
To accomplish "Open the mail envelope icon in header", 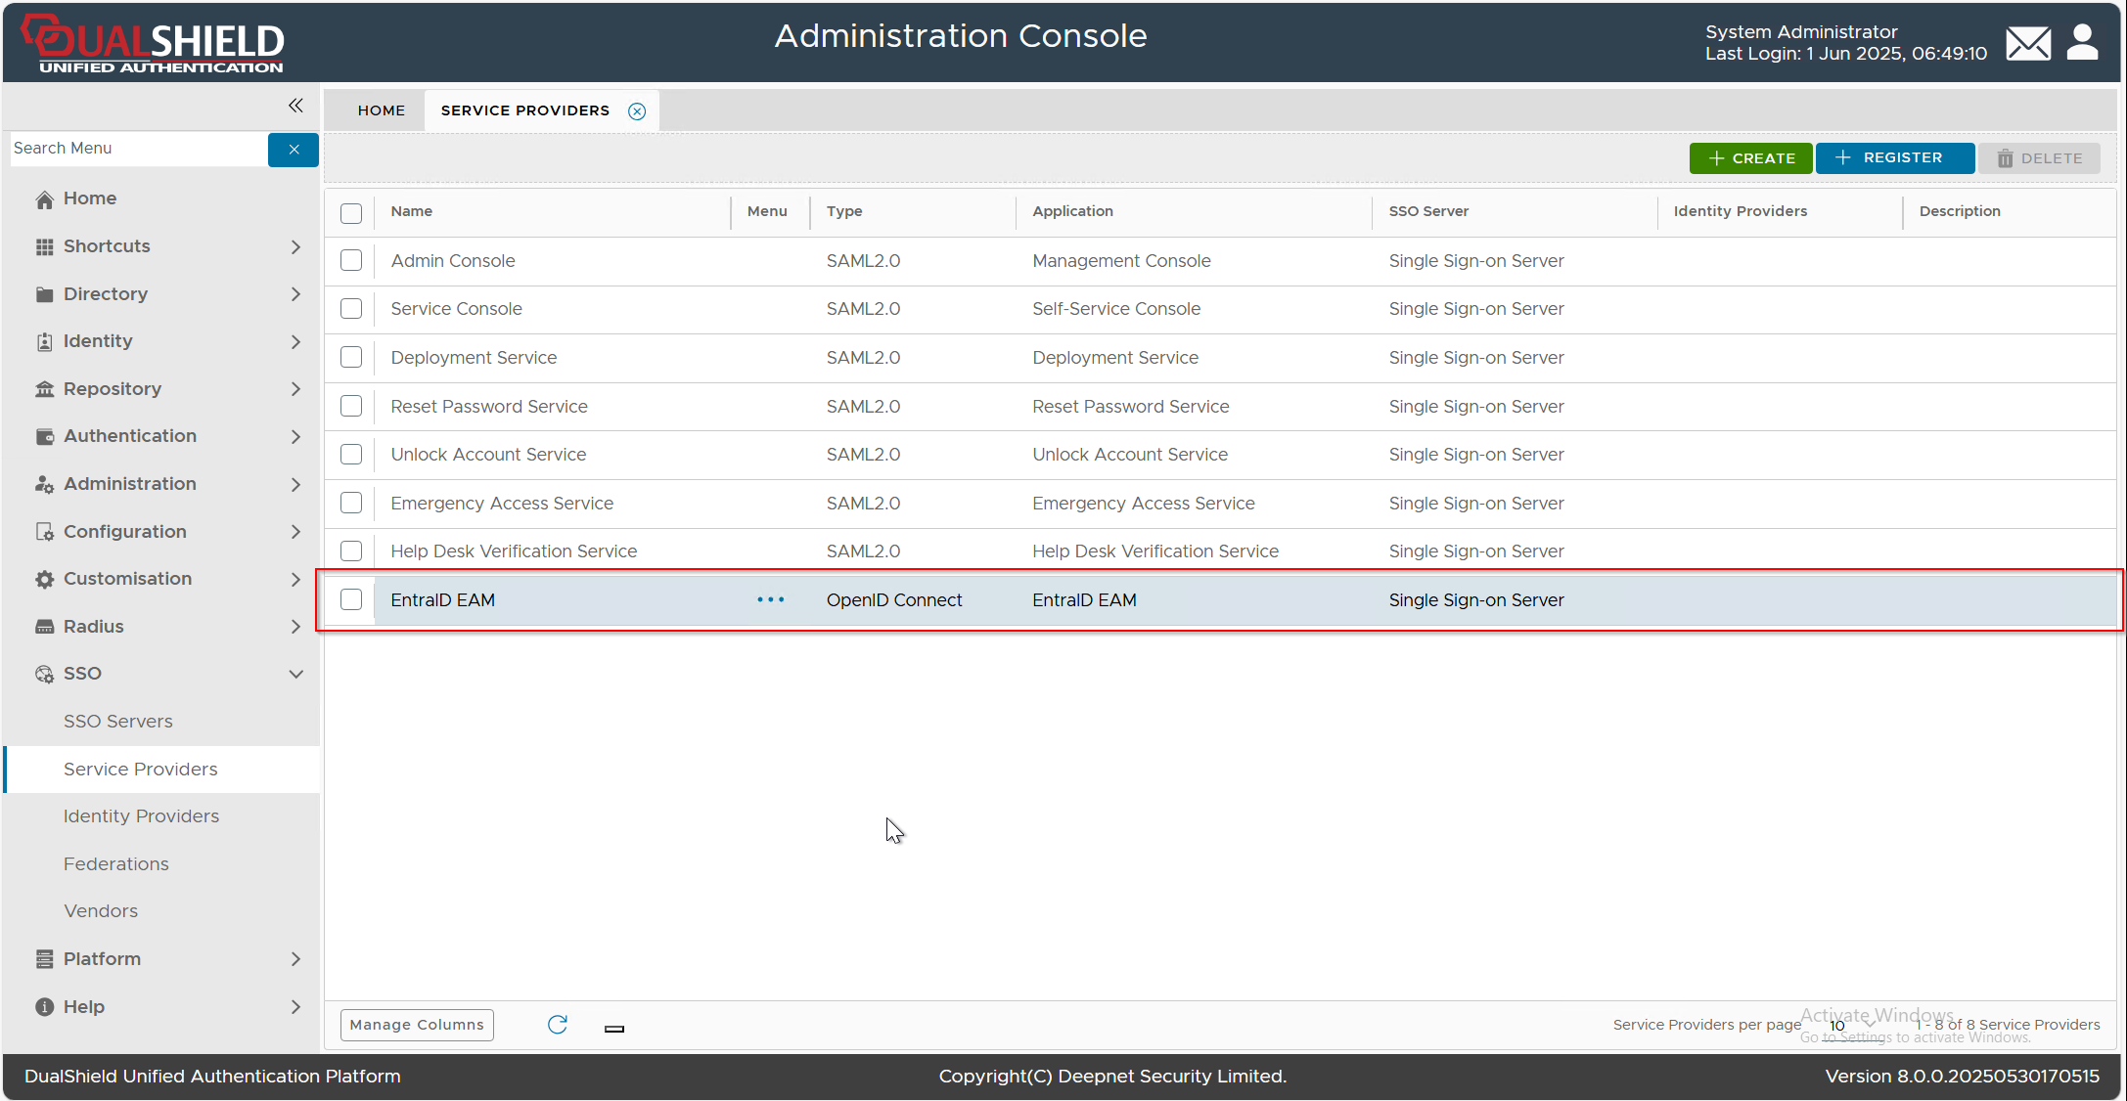I will (2027, 43).
